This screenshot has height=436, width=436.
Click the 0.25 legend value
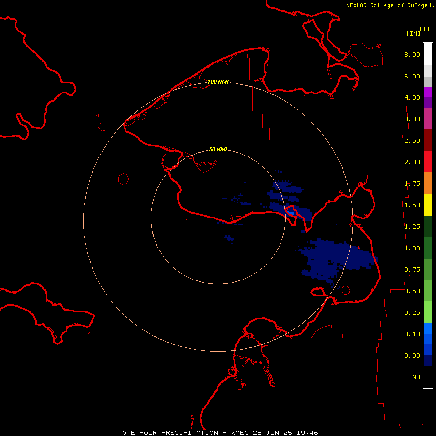[x=412, y=313]
